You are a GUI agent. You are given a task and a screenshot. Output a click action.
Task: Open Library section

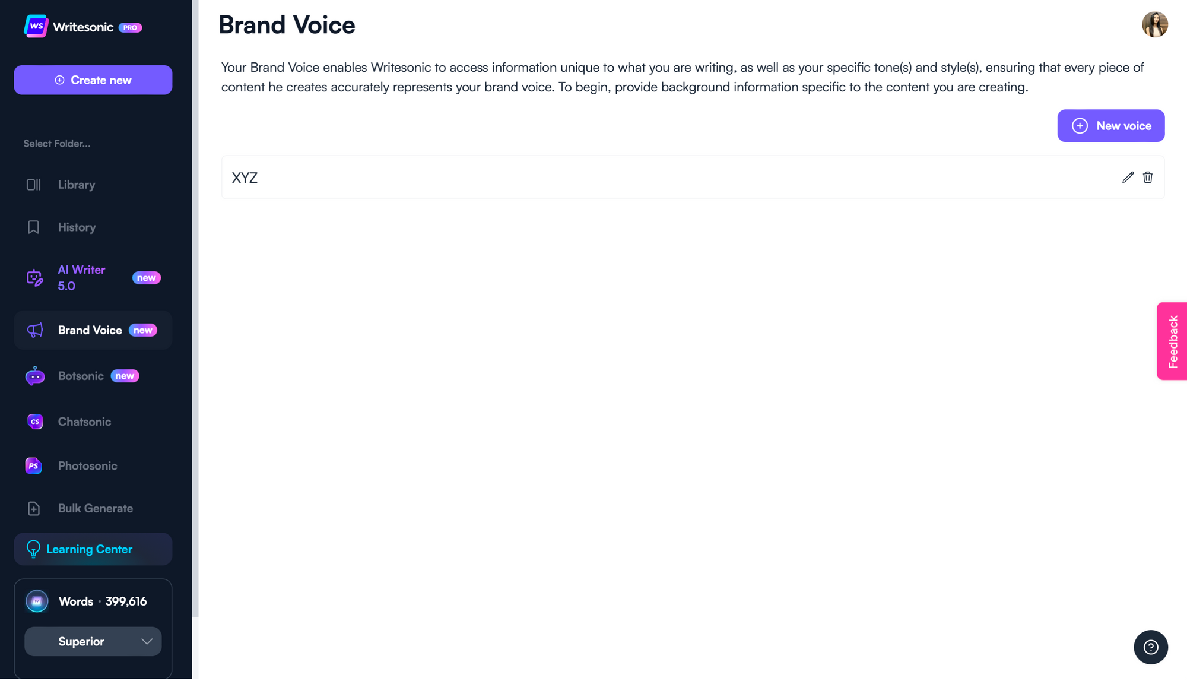coord(76,184)
